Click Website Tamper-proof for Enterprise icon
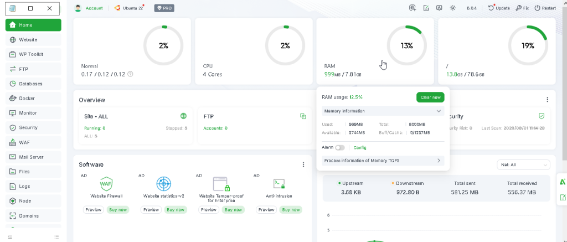567x242 pixels. pos(221,184)
